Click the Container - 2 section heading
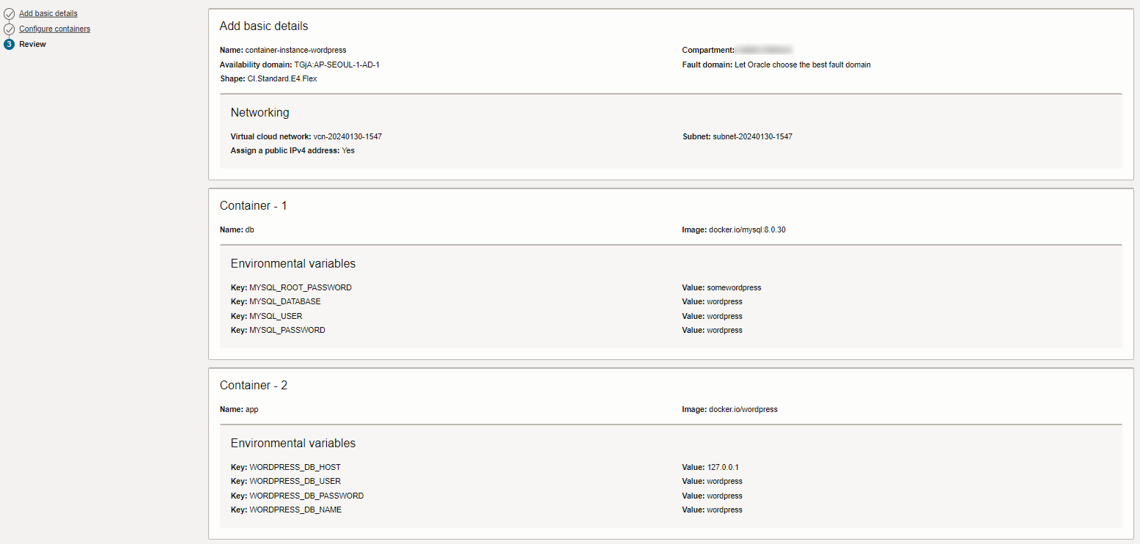This screenshot has width=1140, height=544. 253,386
